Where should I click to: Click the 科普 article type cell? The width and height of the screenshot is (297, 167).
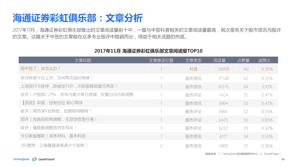(x=193, y=69)
